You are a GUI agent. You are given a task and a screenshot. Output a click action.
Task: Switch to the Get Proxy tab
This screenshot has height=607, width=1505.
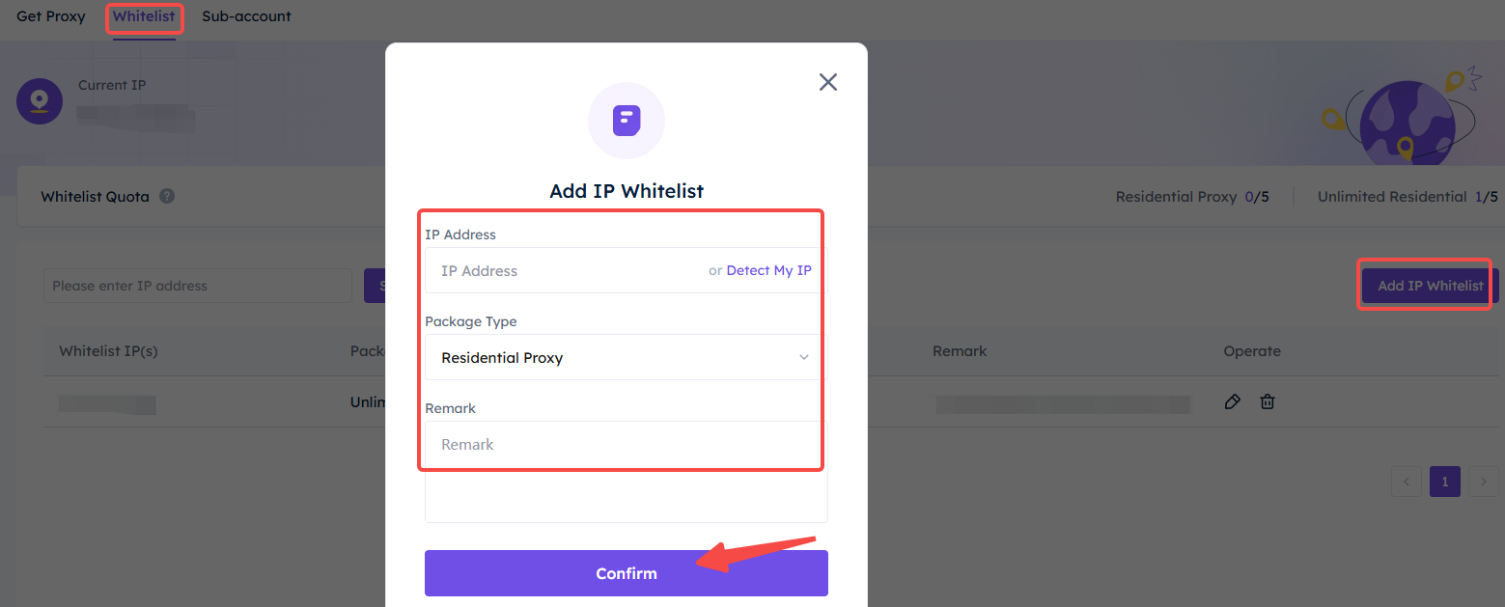pos(51,16)
